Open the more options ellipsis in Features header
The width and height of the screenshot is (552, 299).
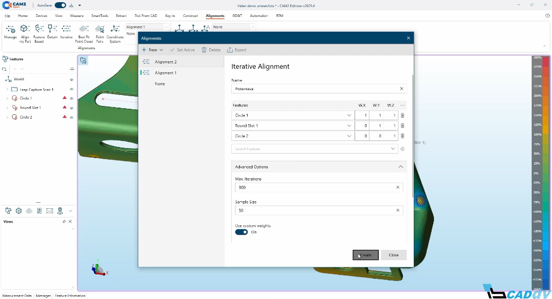click(x=402, y=105)
